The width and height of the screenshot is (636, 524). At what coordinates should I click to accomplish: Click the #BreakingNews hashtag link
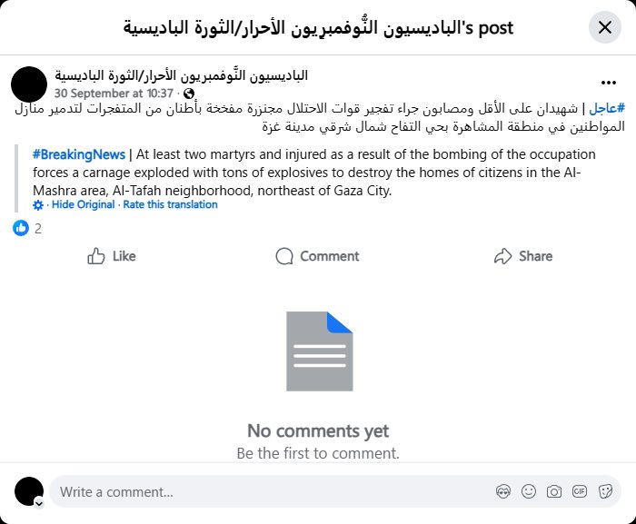[79, 154]
